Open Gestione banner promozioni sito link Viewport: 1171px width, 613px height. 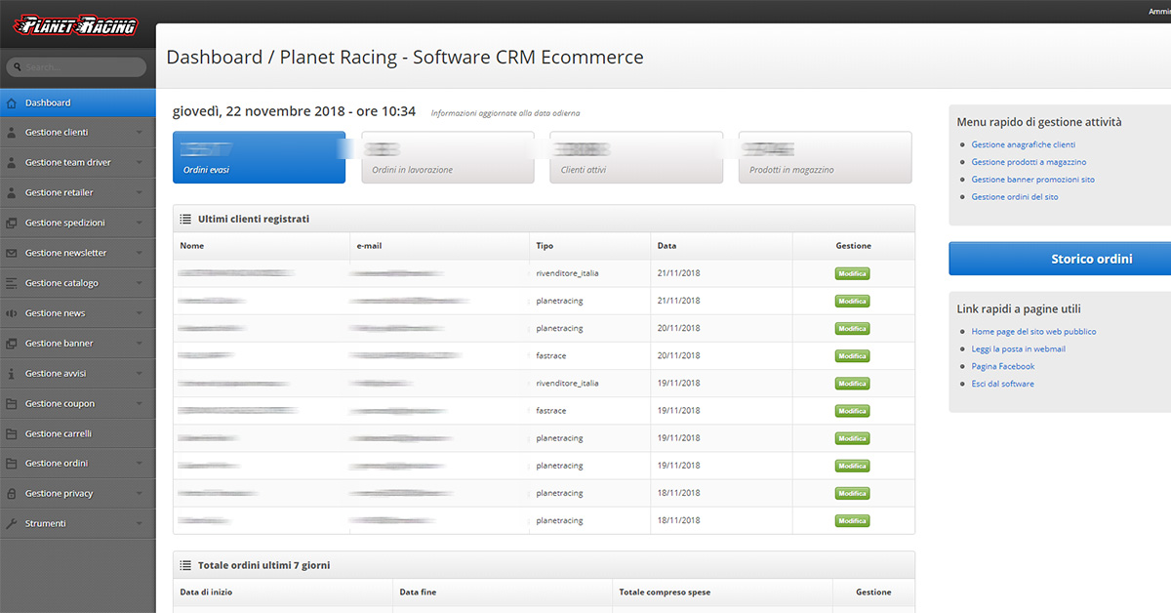(1033, 180)
